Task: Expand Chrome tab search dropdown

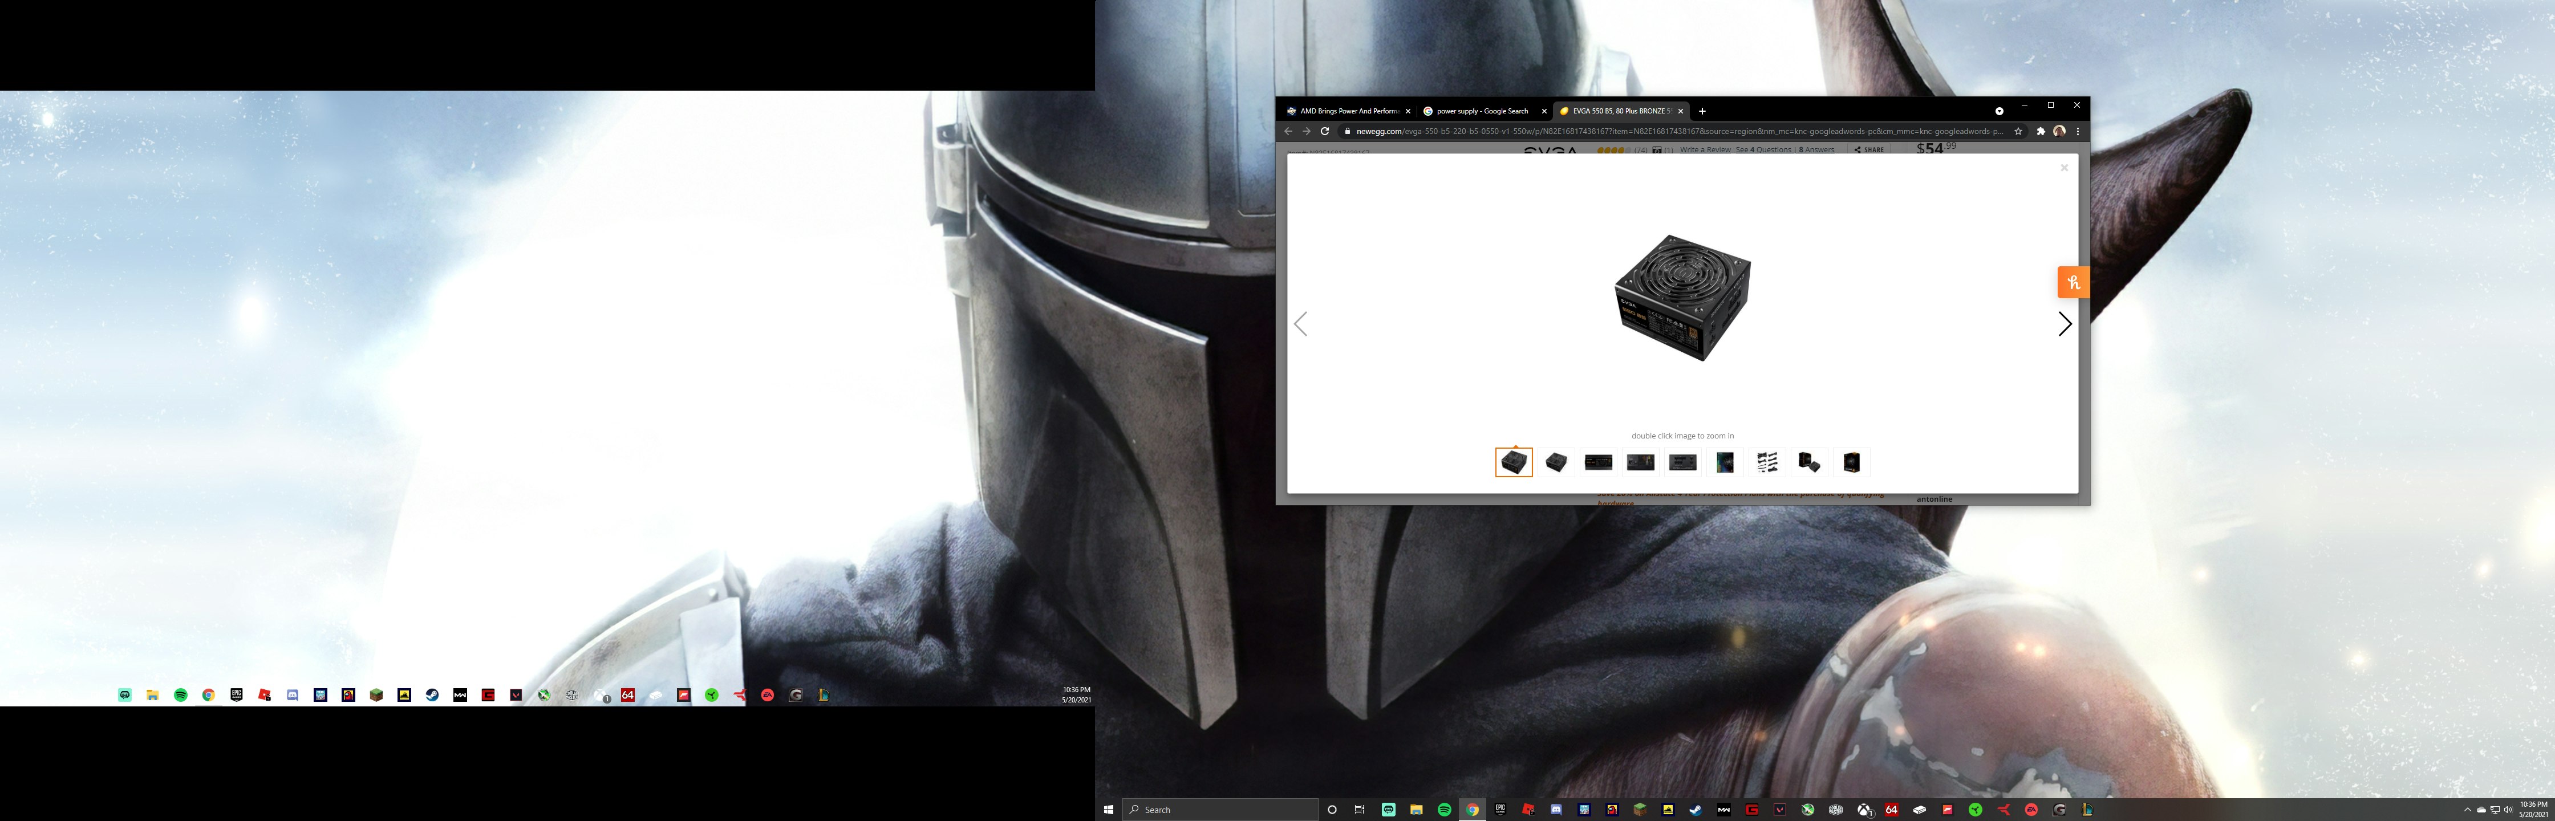Action: tap(2000, 111)
